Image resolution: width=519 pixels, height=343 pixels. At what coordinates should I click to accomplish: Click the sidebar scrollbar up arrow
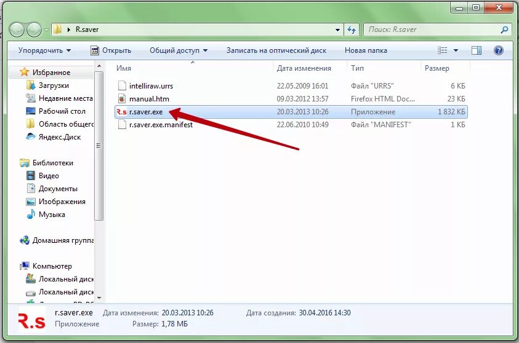(99, 66)
